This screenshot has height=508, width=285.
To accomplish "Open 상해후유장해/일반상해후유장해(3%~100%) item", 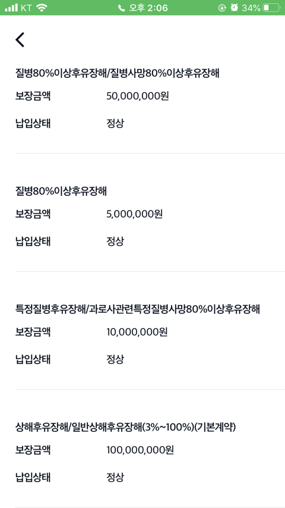I will (x=125, y=427).
